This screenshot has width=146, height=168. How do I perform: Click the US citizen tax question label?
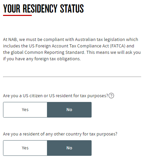(x=55, y=96)
